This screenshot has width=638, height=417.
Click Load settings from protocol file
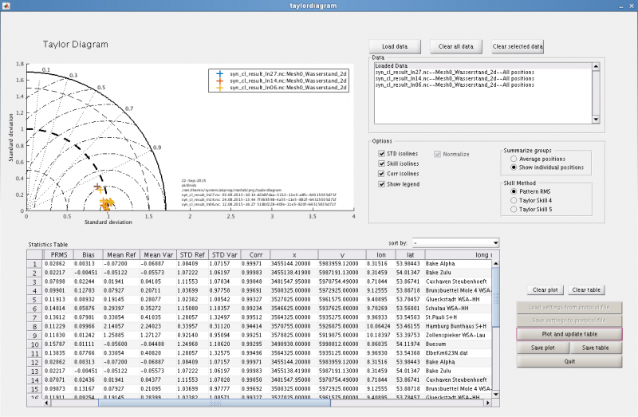(x=569, y=308)
